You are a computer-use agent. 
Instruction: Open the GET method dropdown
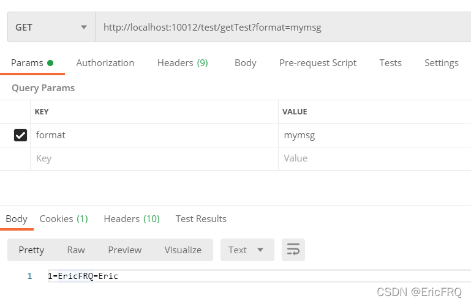coord(51,28)
